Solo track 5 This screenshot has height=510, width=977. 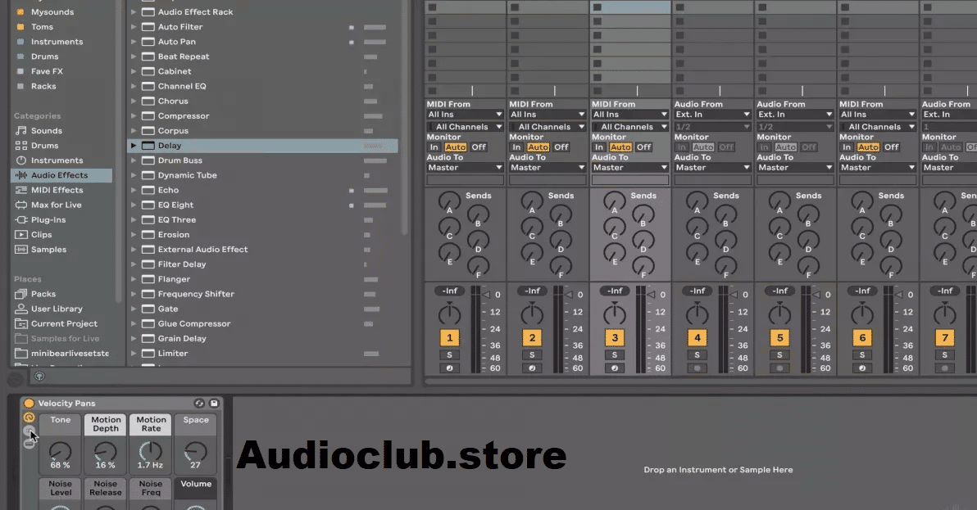click(779, 355)
